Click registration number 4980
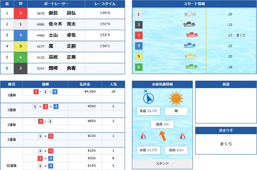 click(x=40, y=25)
